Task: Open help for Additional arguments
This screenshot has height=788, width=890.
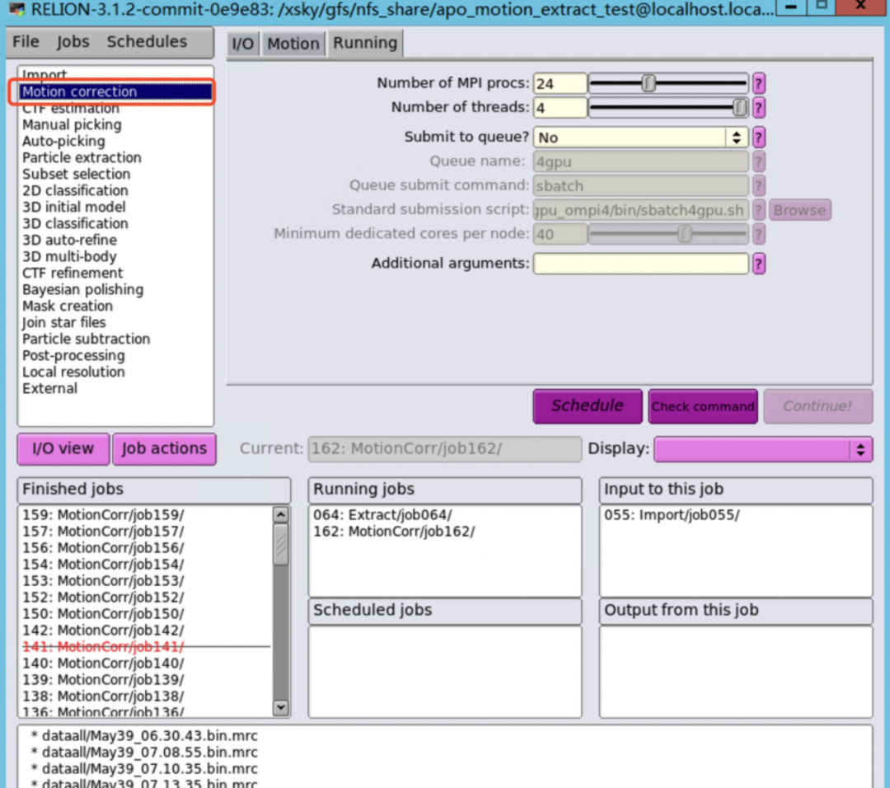Action: coord(758,264)
